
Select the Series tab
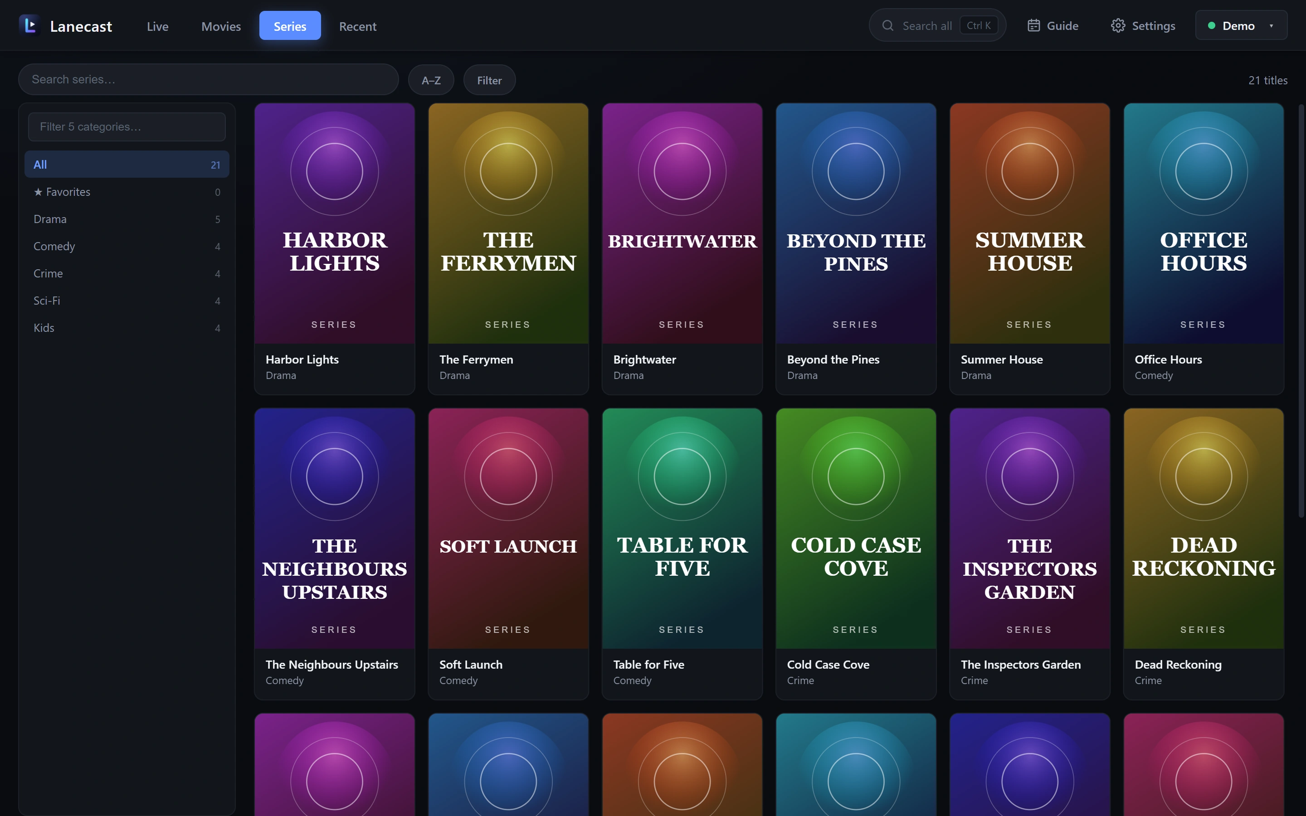(x=290, y=26)
